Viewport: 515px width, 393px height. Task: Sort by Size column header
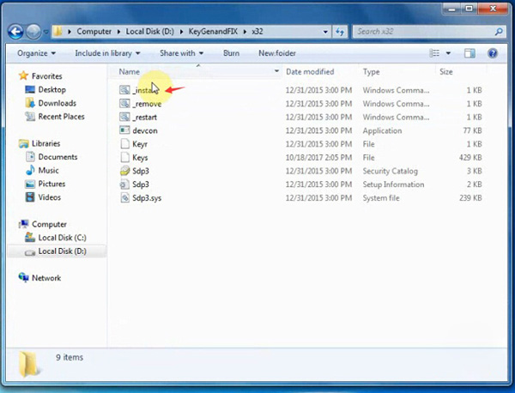point(446,72)
